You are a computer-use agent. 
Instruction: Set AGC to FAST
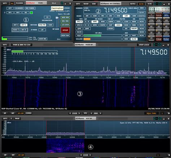134,36
